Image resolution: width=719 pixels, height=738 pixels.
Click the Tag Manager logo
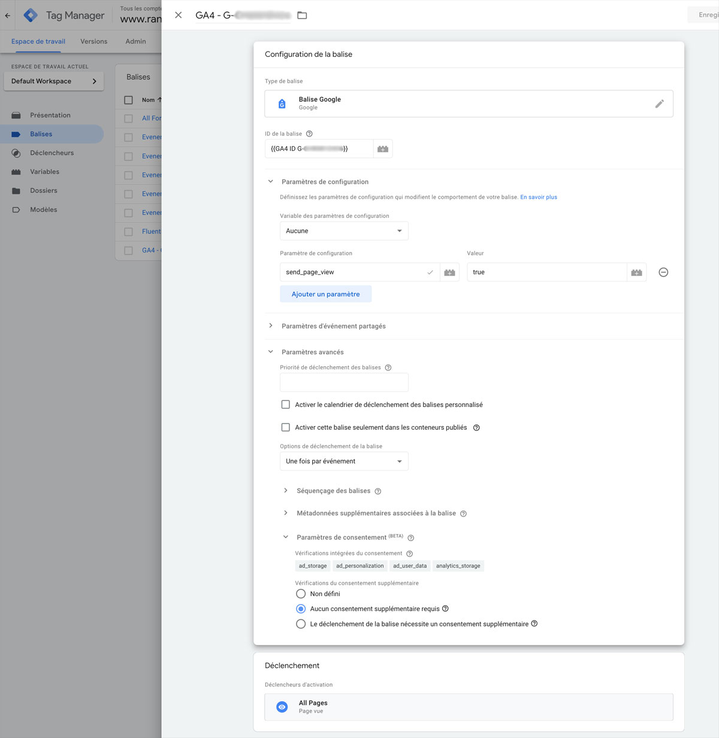pos(31,15)
